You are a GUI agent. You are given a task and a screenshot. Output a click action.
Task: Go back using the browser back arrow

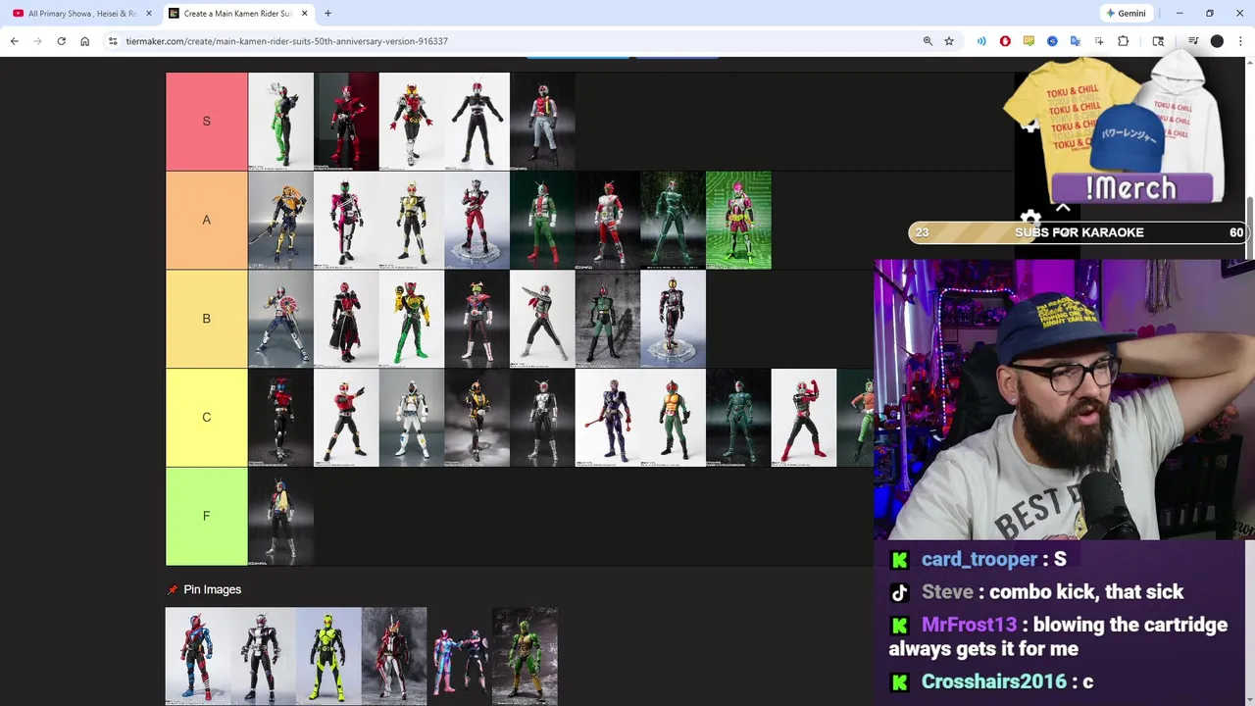pyautogui.click(x=14, y=41)
